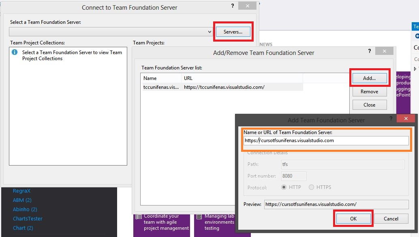Click the https://tccunifenas.visualstudio.com/ URL cell
Image resolution: width=419 pixels, height=237 pixels.
click(x=224, y=87)
